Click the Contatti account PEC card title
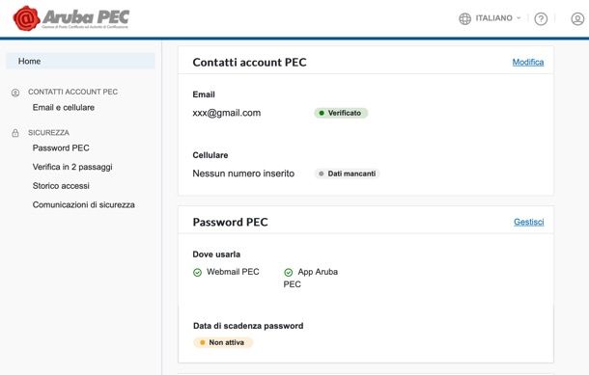589x375 pixels. click(249, 63)
